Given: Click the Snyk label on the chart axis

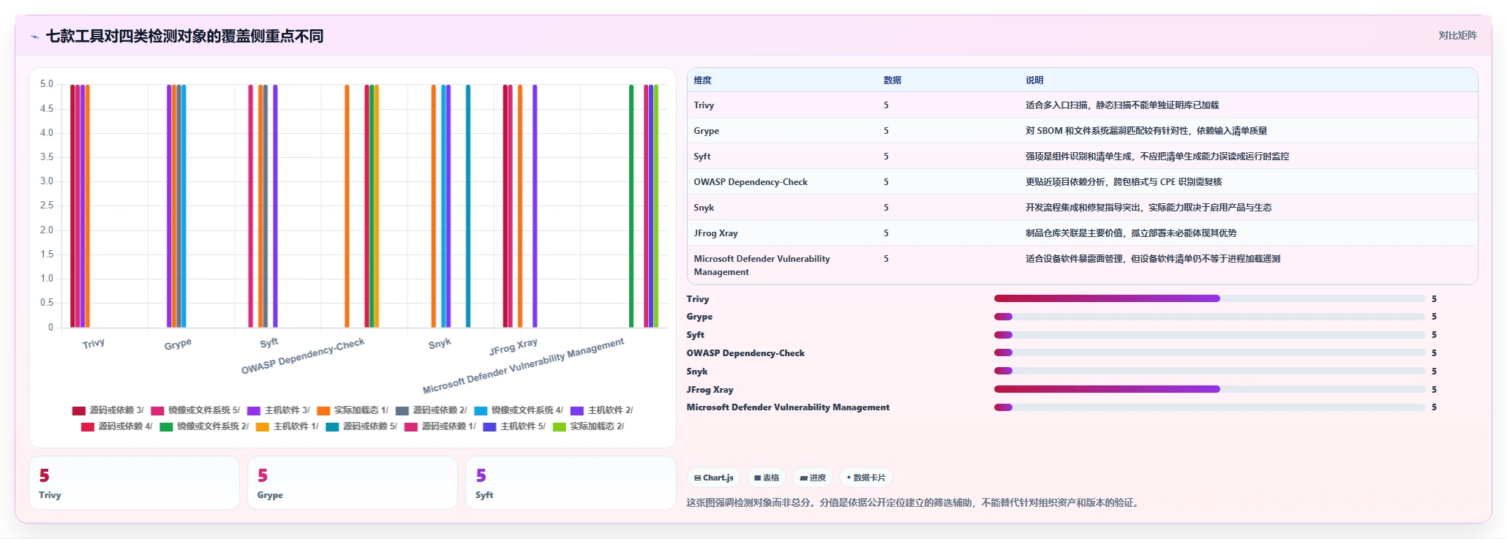Looking at the screenshot, I should (440, 344).
